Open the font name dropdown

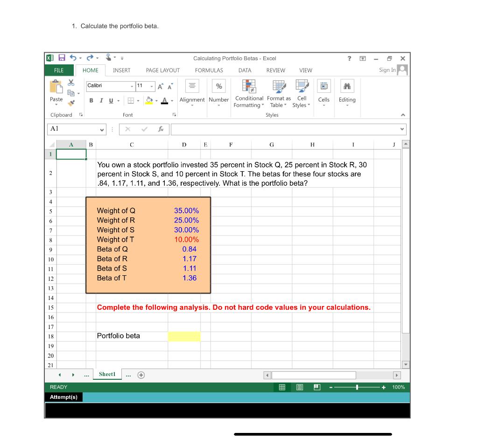click(132, 86)
